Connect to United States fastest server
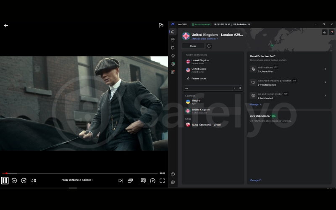This screenshot has height=210, width=336. tap(213, 70)
